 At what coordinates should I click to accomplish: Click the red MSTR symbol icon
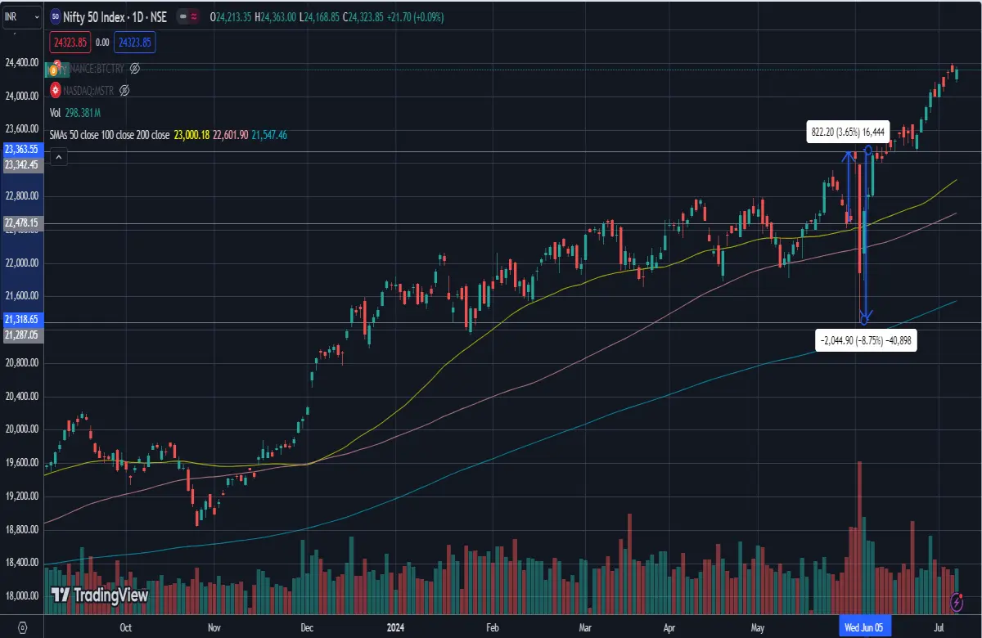pos(56,89)
